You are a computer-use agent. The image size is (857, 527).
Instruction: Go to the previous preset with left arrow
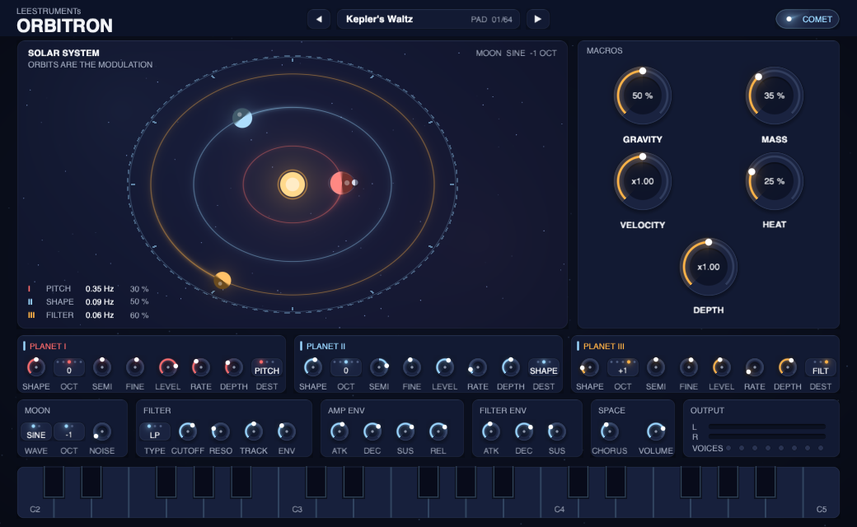coord(319,19)
